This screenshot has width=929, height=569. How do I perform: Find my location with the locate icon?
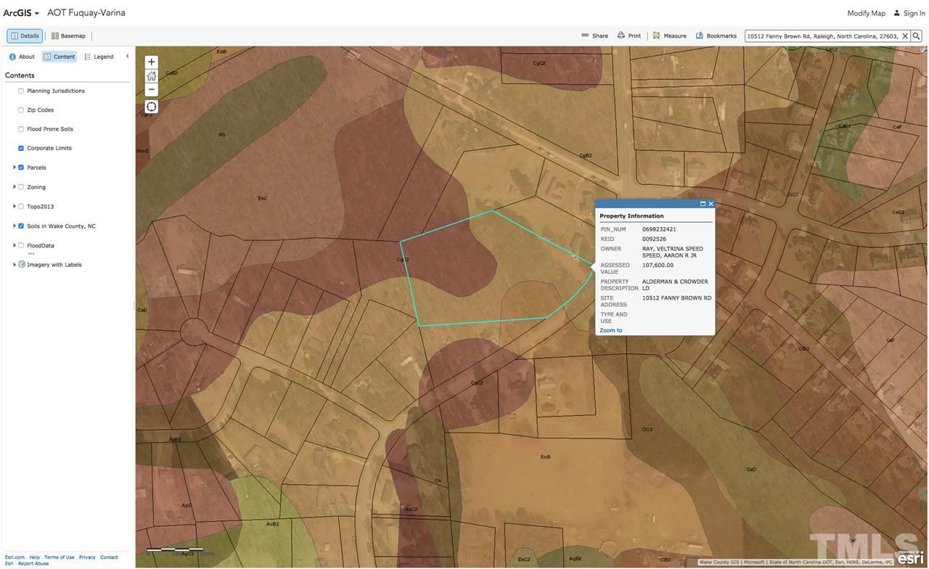[x=151, y=107]
